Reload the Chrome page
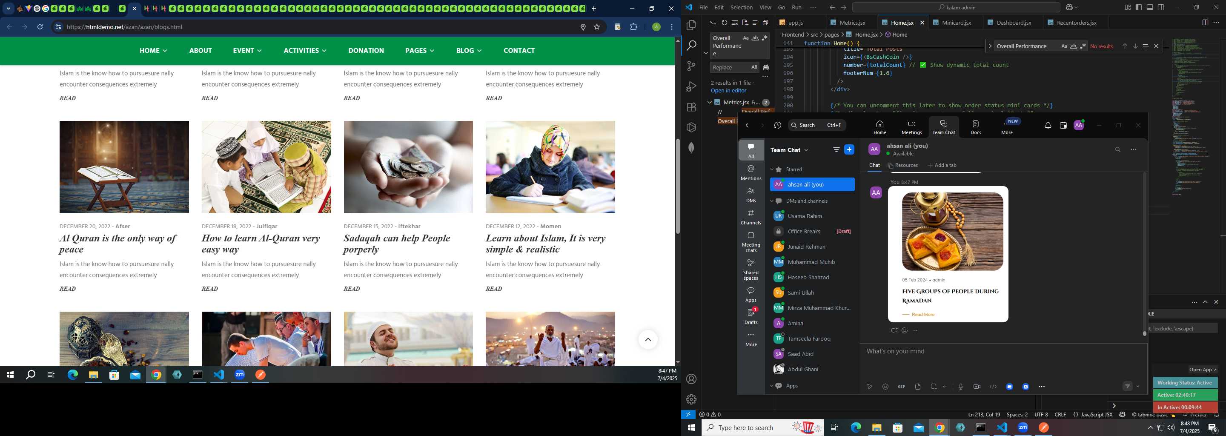 pos(40,27)
